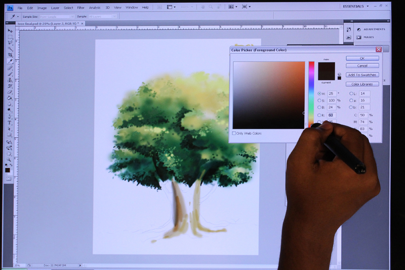Select the Brush tool
This screenshot has width=405, height=270.
[10, 74]
